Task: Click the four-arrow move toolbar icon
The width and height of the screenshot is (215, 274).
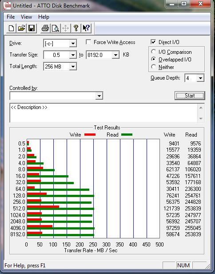Action: 65,28
